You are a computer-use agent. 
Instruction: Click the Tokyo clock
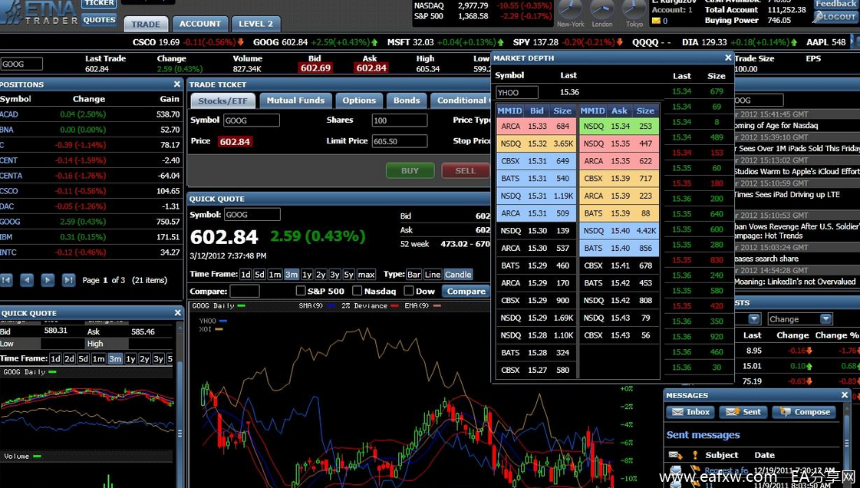(634, 10)
